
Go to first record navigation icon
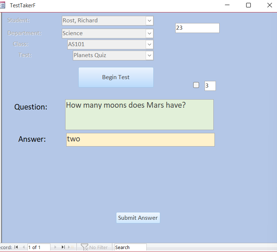click(x=16, y=247)
